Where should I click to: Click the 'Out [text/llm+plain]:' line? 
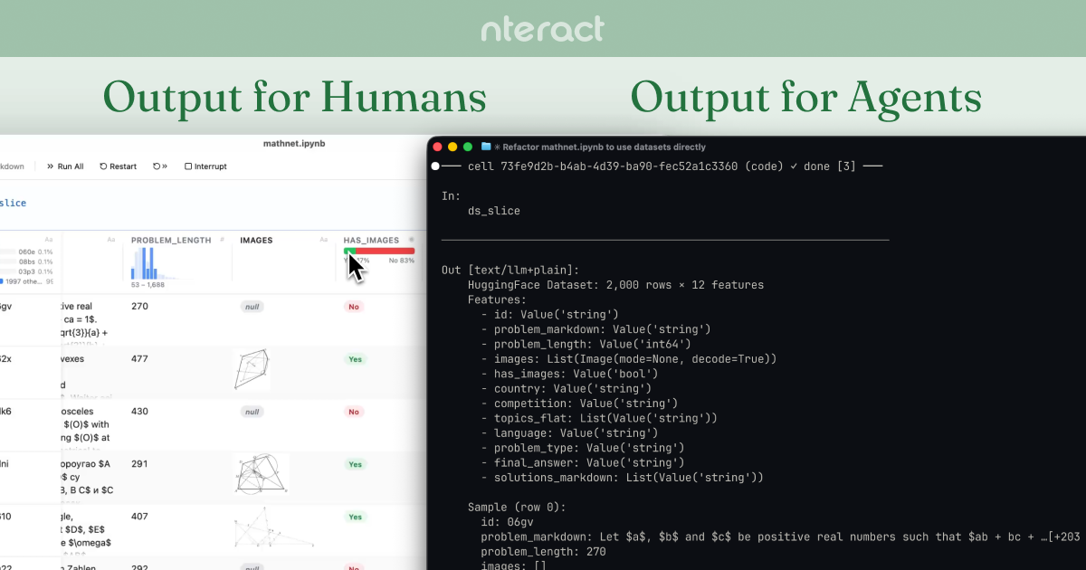click(x=510, y=271)
